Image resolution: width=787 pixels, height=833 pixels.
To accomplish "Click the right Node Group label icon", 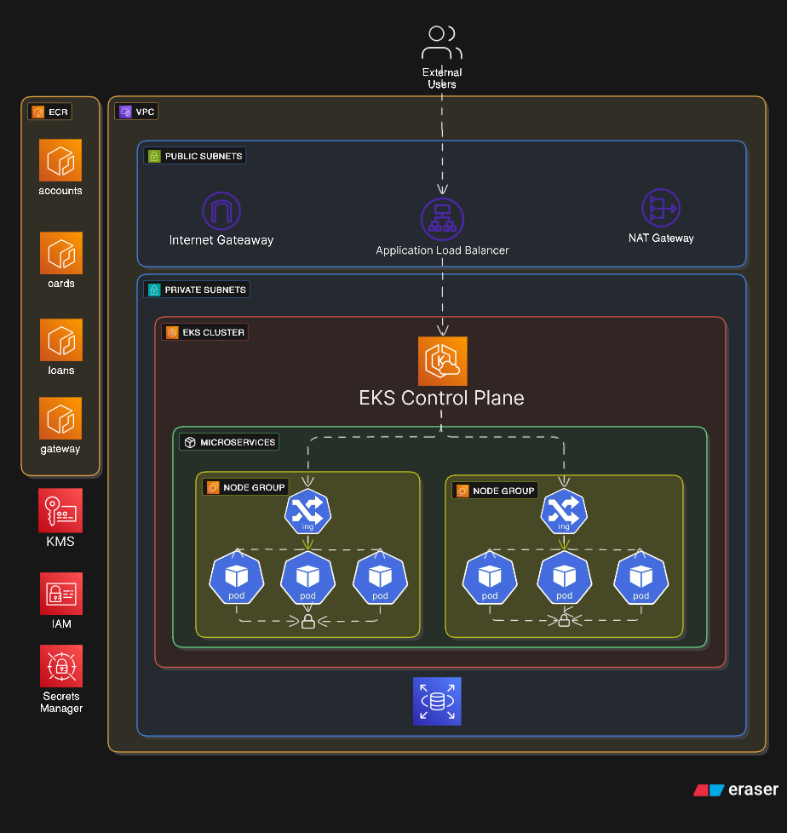I will coord(462,491).
